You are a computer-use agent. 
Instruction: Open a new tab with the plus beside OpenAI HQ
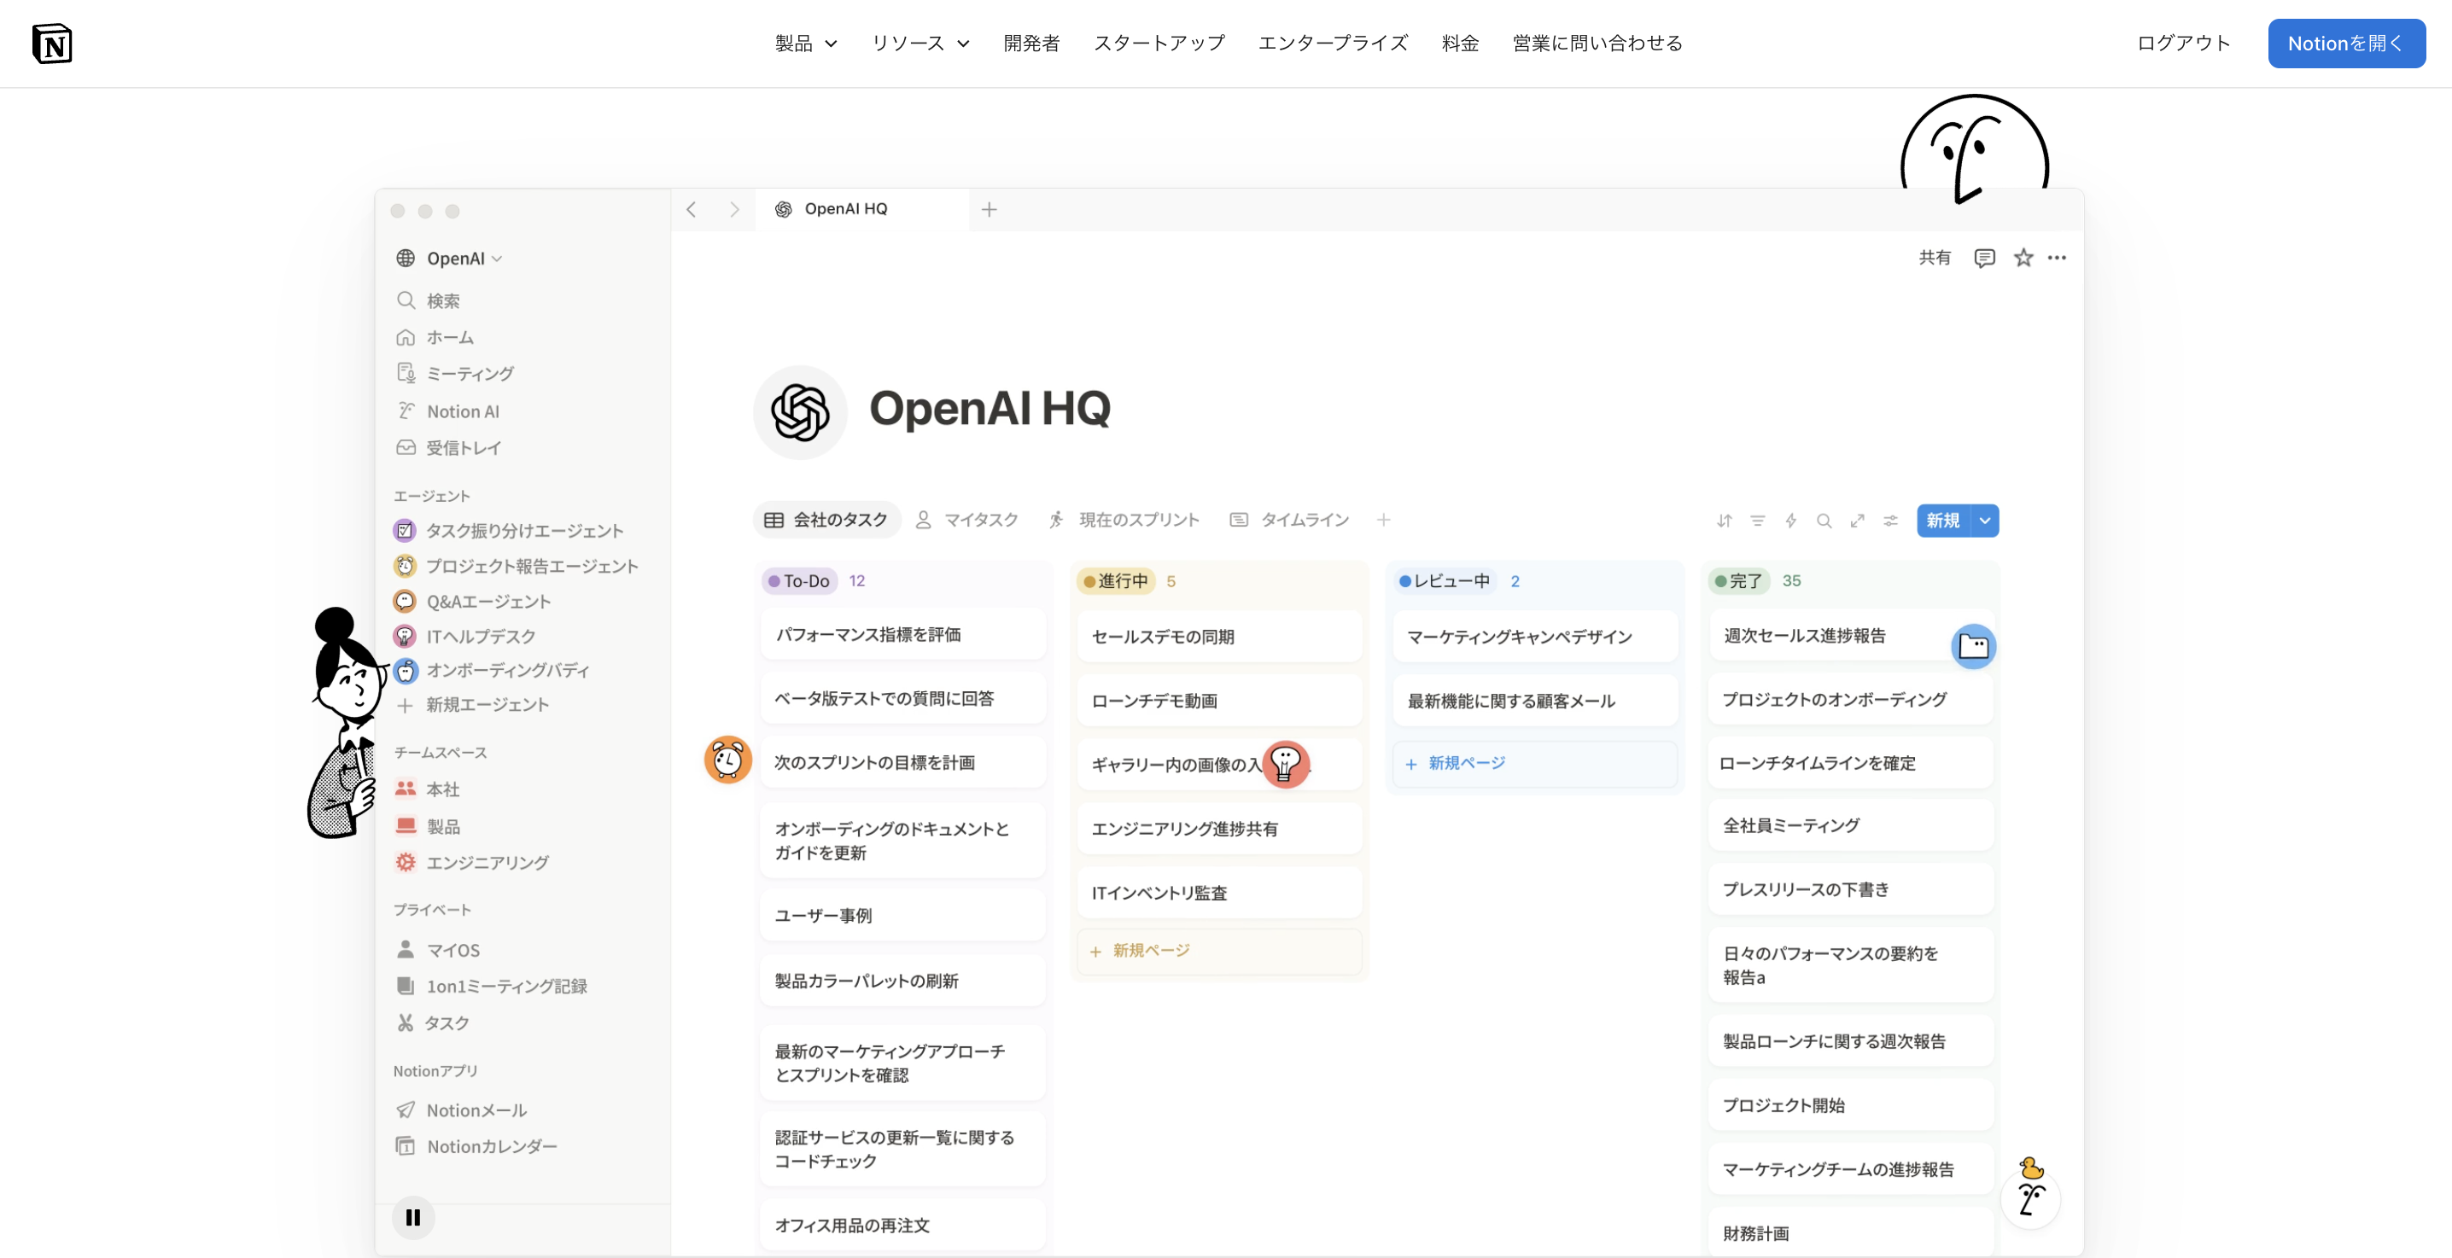point(989,209)
